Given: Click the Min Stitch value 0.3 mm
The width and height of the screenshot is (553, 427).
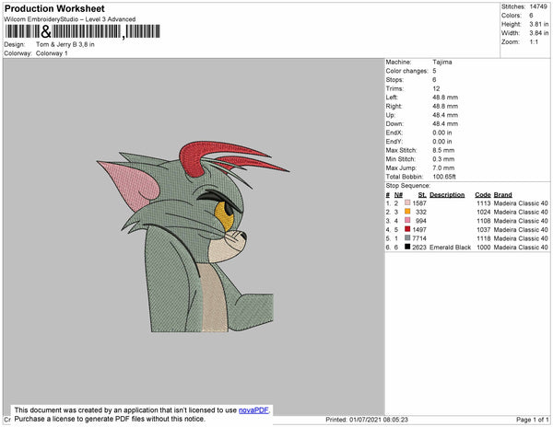Looking at the screenshot, I should coord(443,159).
